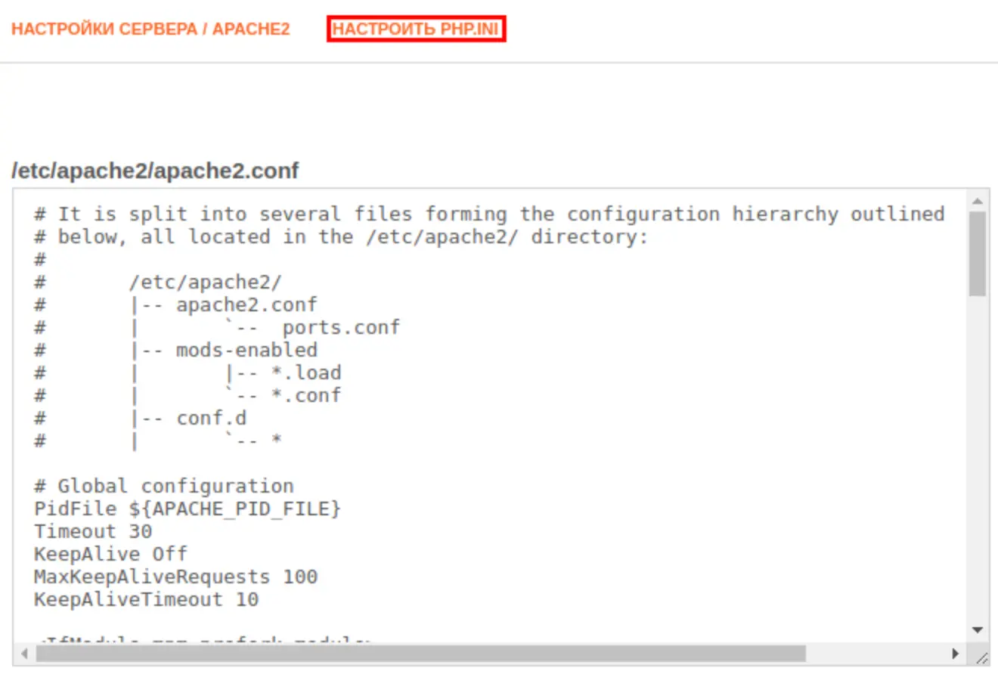Click the horizontal track right of the thumb
This screenshot has height=677, width=998.
click(877, 653)
